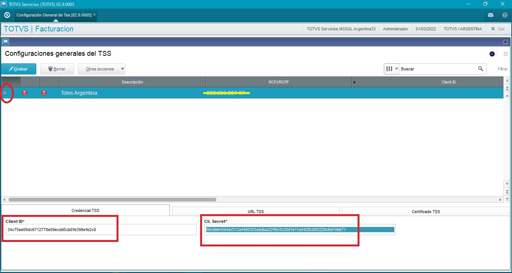Click the Sair exit button
Image resolution: width=512 pixels, height=273 pixels.
point(498,29)
